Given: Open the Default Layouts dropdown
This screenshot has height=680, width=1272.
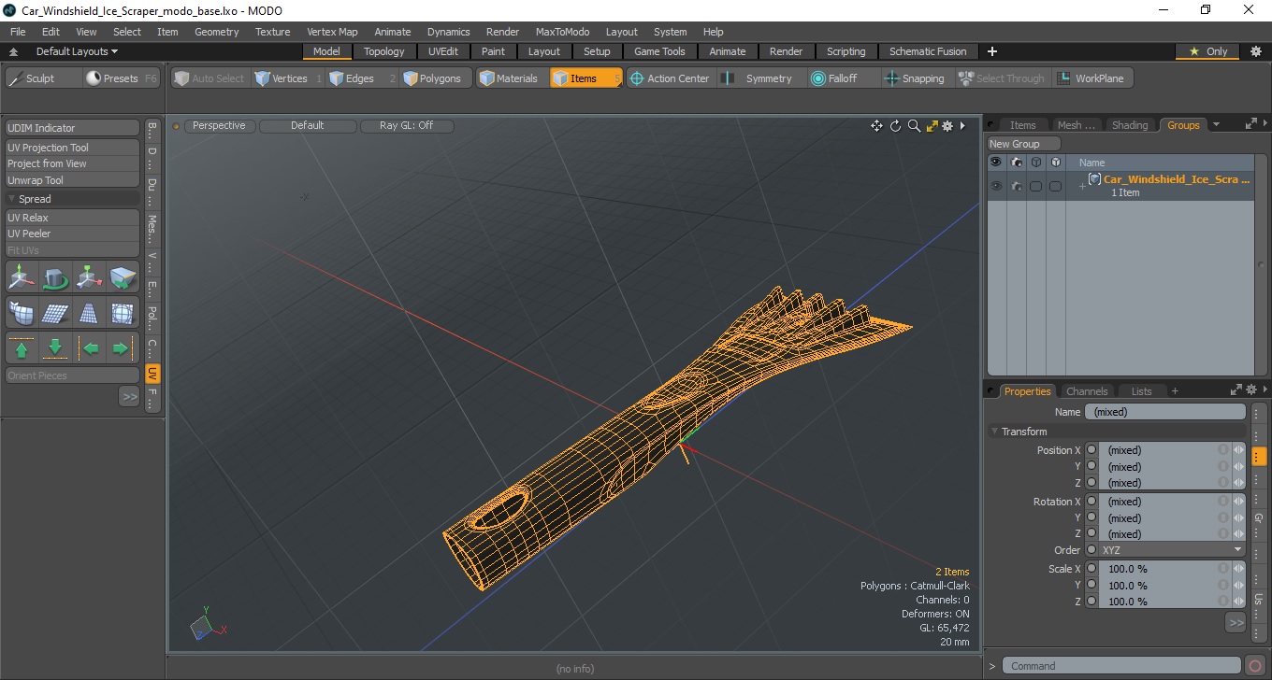Looking at the screenshot, I should coord(77,51).
